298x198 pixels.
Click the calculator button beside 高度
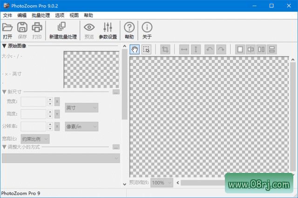coord(57,114)
